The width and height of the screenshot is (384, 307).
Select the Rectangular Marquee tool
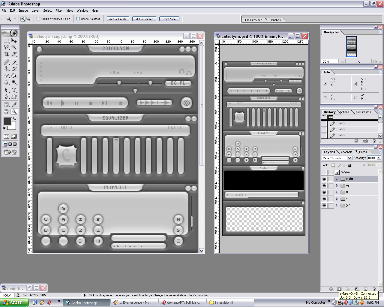click(6, 41)
